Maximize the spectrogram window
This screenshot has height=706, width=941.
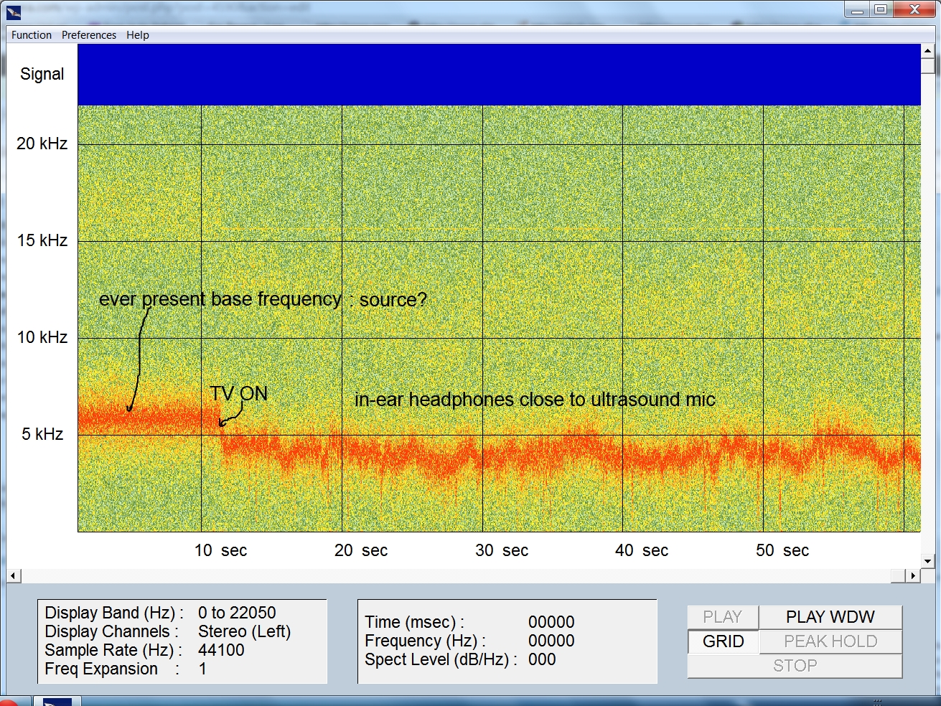pyautogui.click(x=881, y=9)
